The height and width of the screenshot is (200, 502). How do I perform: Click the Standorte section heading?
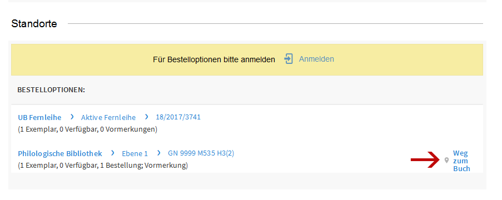(x=34, y=24)
